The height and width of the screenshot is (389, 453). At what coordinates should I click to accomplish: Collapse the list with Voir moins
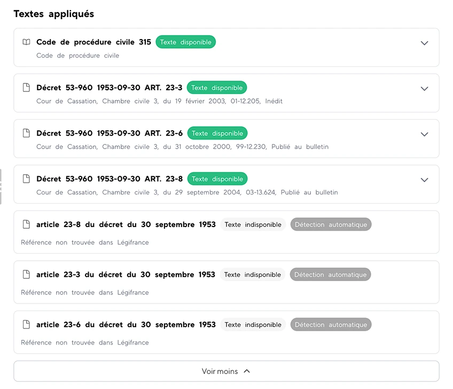[x=226, y=371]
